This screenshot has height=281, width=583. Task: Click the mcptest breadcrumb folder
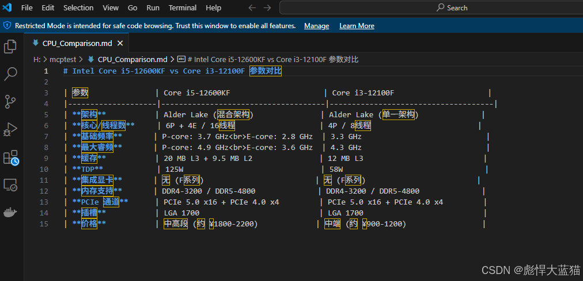pyautogui.click(x=63, y=59)
